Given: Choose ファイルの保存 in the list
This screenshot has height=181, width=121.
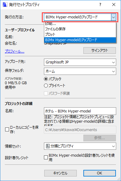Looking at the screenshot, I should coord(80,29).
